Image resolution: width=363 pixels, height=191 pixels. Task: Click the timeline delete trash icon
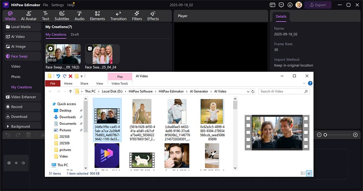[x=28, y=135]
